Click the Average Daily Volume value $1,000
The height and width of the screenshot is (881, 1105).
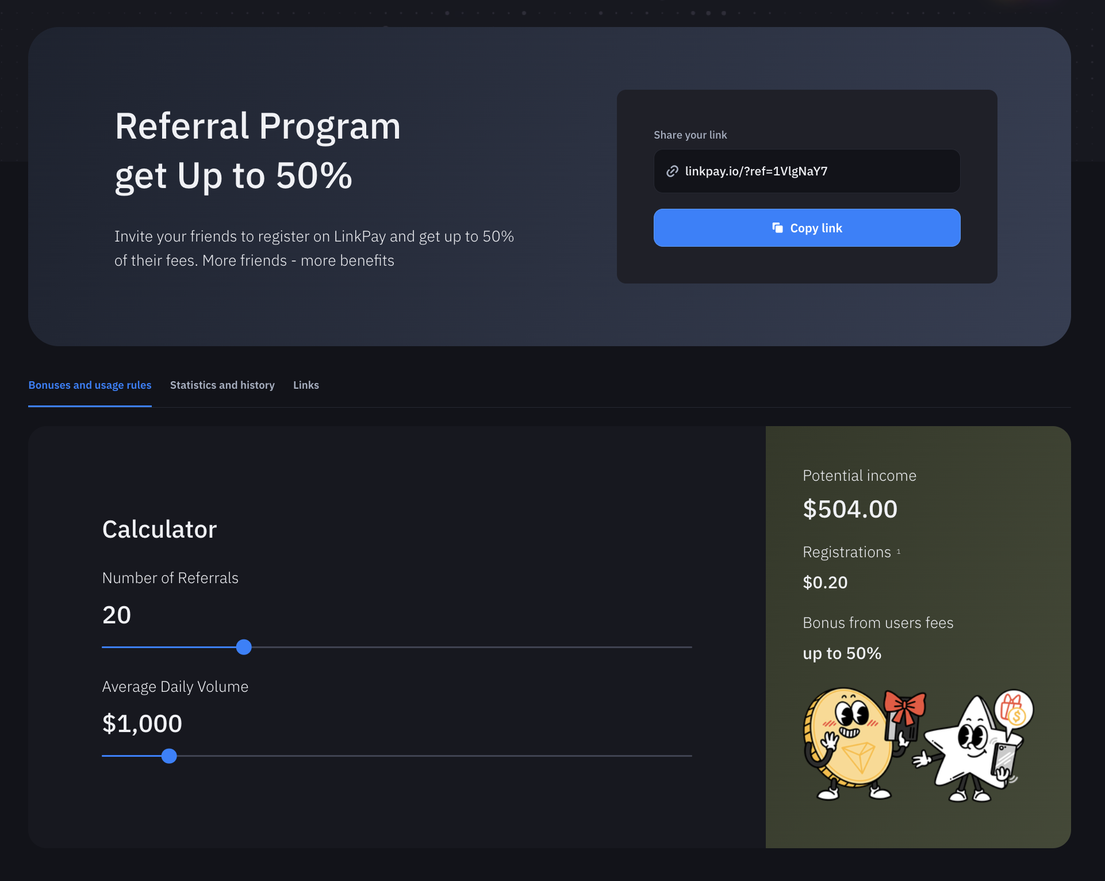click(142, 723)
